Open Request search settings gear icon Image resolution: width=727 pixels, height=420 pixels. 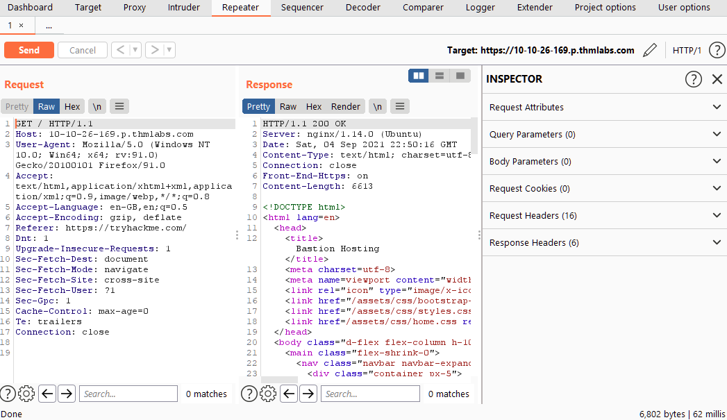(x=26, y=394)
